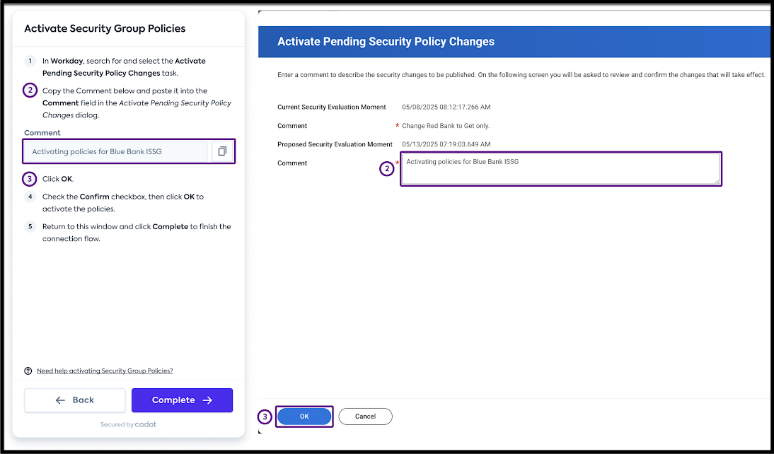Image resolution: width=774 pixels, height=454 pixels.
Task: Focus the Workday Comment text area
Action: (559, 169)
